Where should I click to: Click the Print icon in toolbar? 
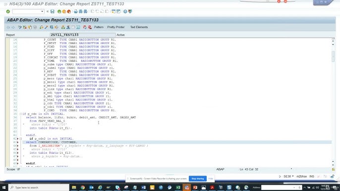pos(76,11)
